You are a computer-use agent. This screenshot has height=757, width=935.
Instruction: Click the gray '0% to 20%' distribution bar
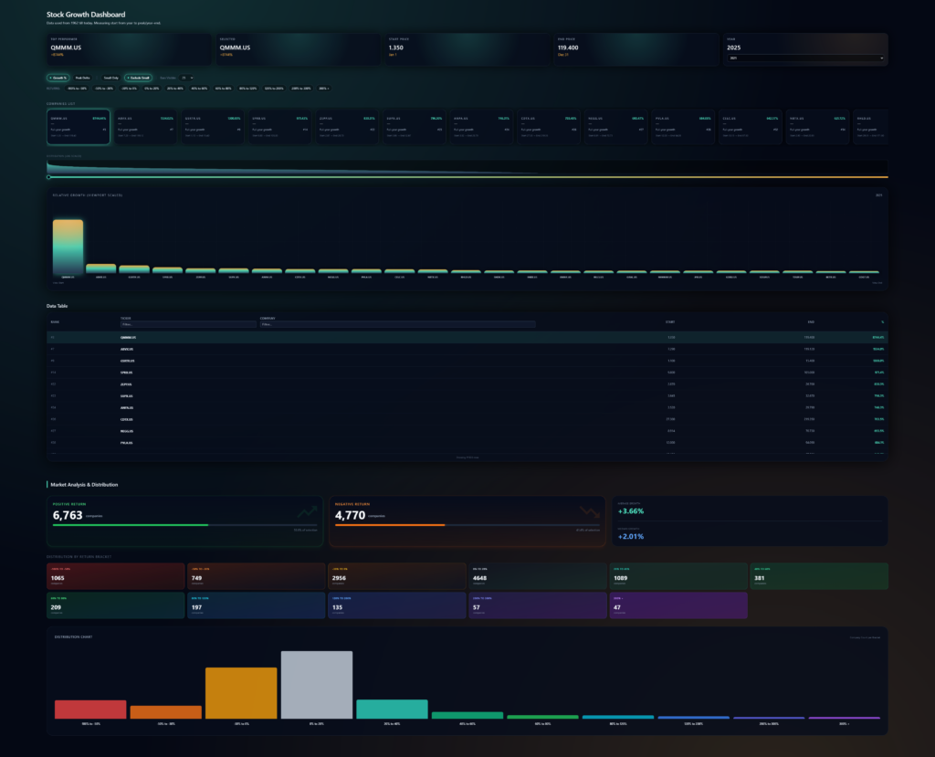tap(316, 685)
